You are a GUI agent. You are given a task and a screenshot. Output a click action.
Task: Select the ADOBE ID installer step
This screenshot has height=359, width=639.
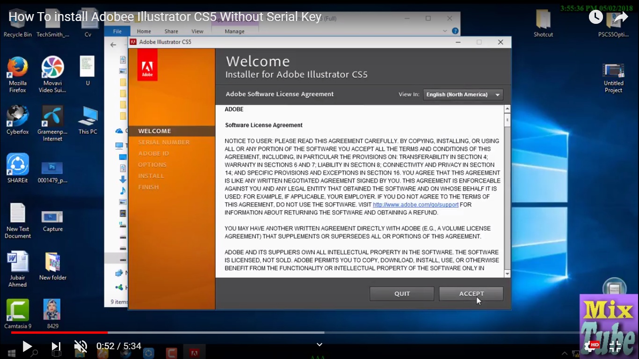[153, 153]
